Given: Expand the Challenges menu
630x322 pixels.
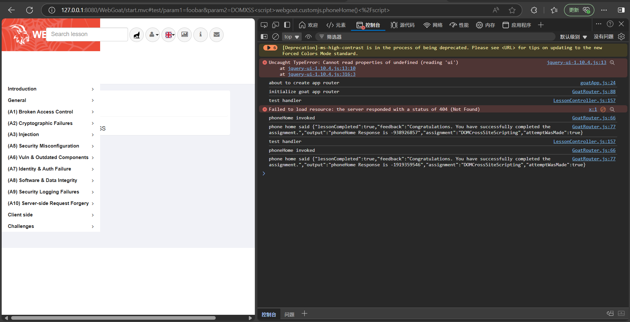Looking at the screenshot, I should point(51,226).
